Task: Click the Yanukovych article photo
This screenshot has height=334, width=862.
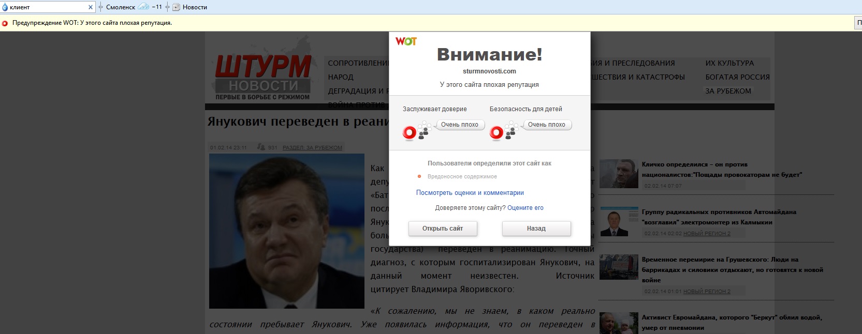Action: click(287, 231)
